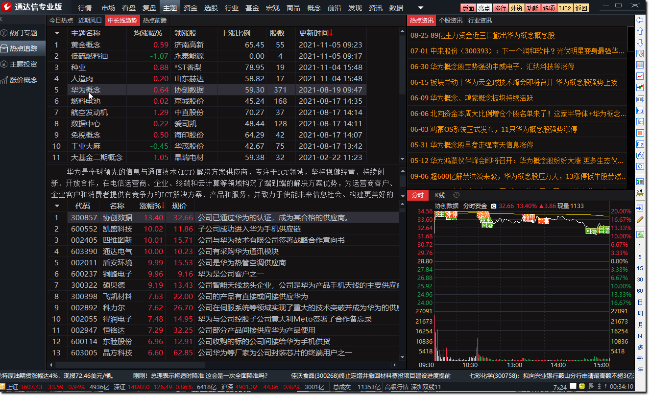This screenshot has height=396, width=650.
Task: Click the F10 company info icon
Action: tap(640, 111)
